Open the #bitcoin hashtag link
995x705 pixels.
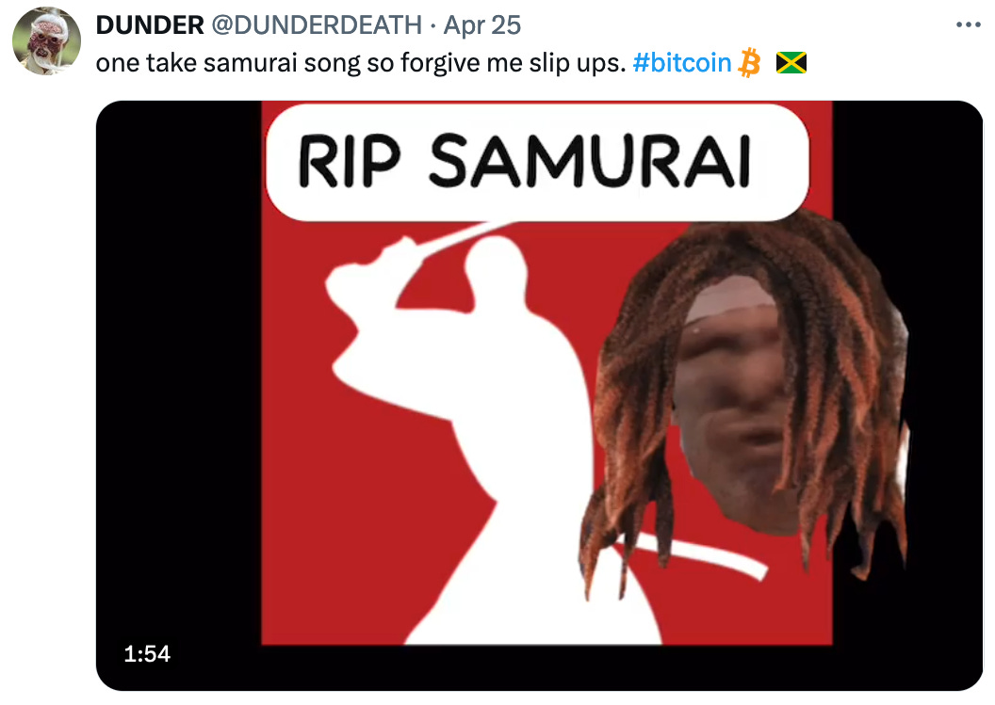coord(681,63)
